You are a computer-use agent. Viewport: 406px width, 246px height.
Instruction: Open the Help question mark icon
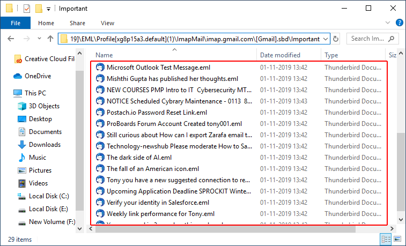pos(399,23)
